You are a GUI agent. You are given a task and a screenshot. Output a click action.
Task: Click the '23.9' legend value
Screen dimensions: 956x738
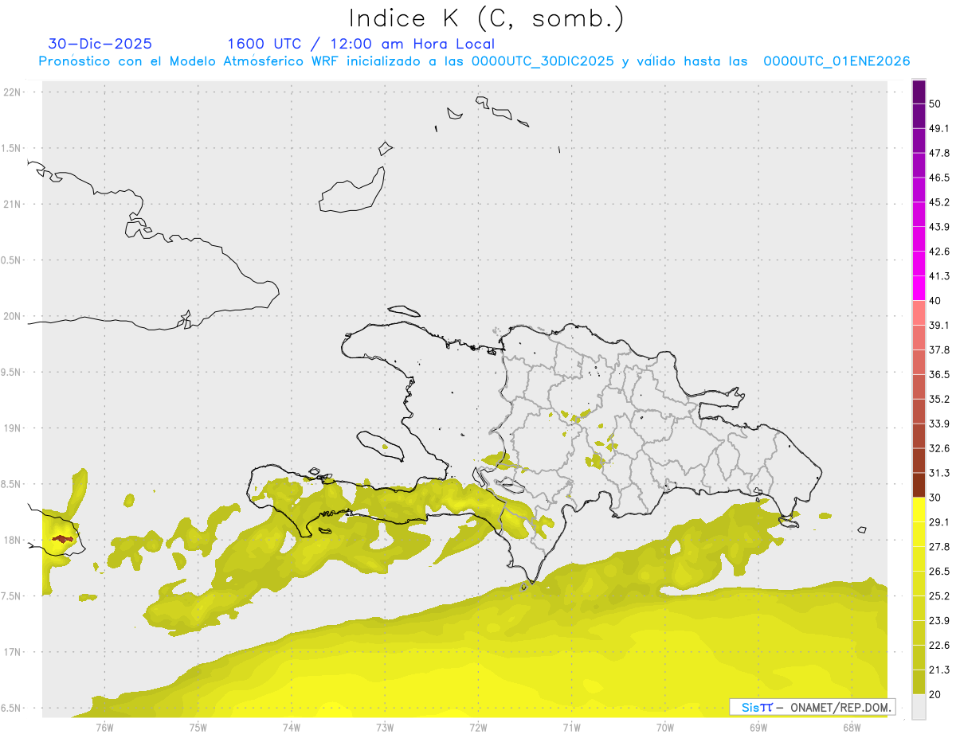coord(939,621)
